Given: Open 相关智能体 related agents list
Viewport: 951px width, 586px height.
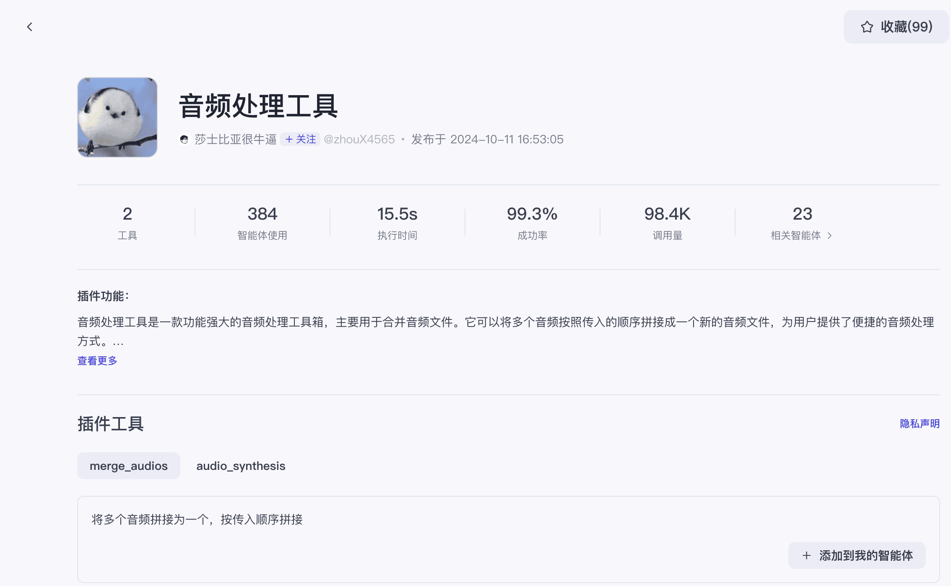Looking at the screenshot, I should pos(795,236).
